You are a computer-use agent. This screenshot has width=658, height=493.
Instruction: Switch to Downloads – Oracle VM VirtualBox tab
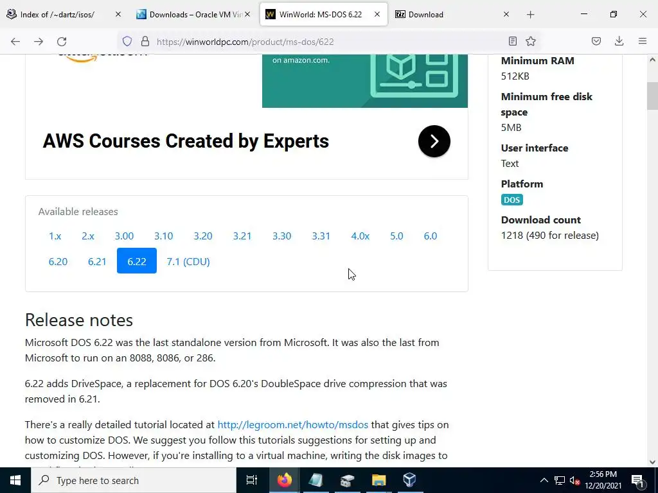(x=194, y=14)
